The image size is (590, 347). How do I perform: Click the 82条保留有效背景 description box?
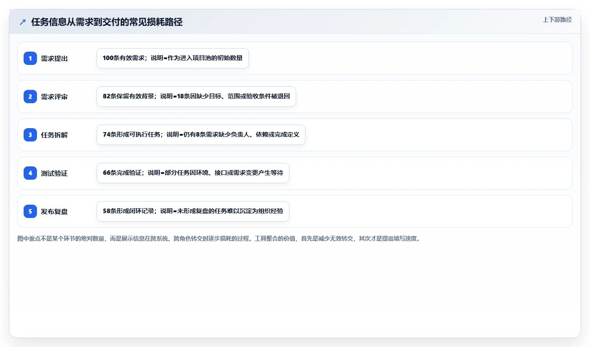click(196, 97)
